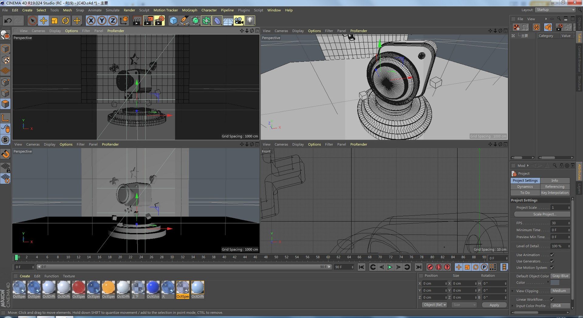
Task: Open the Default Object Color dropdown
Action: [560, 276]
